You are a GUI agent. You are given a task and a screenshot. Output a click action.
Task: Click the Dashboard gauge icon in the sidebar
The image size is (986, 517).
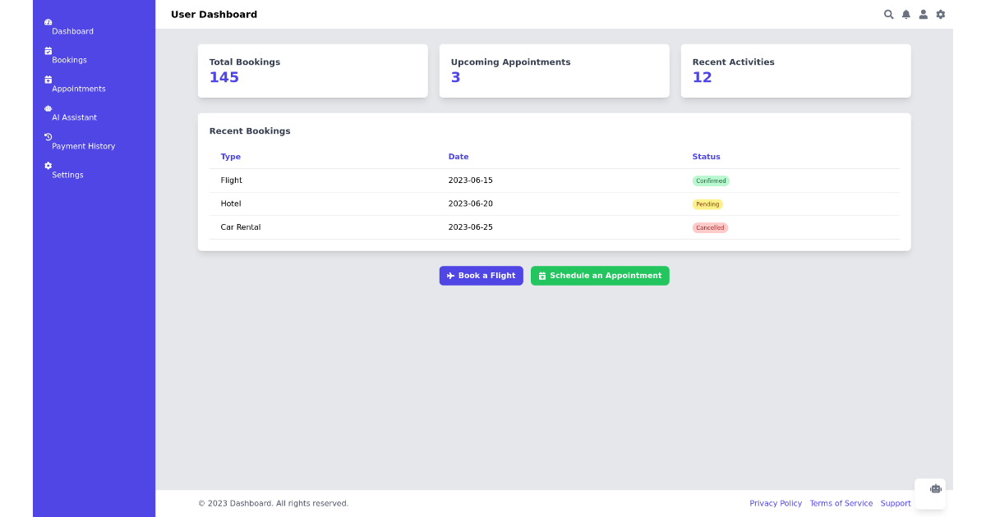tap(48, 22)
